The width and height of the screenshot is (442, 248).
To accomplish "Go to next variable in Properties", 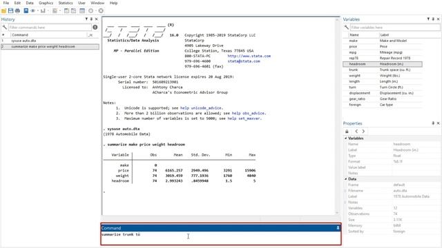I will tap(363, 132).
